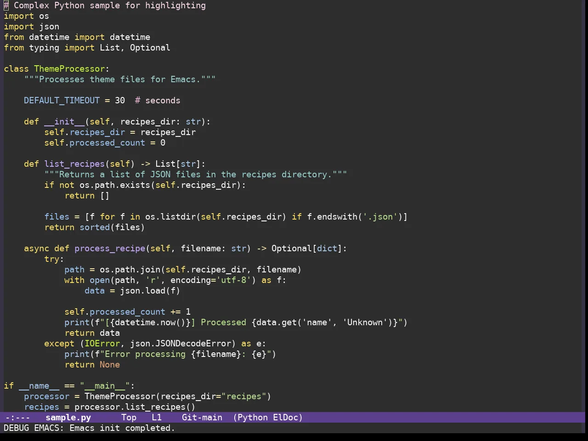
Task: Click the echo area message 'Emacs init completed.'
Action: pyautogui.click(x=122, y=428)
